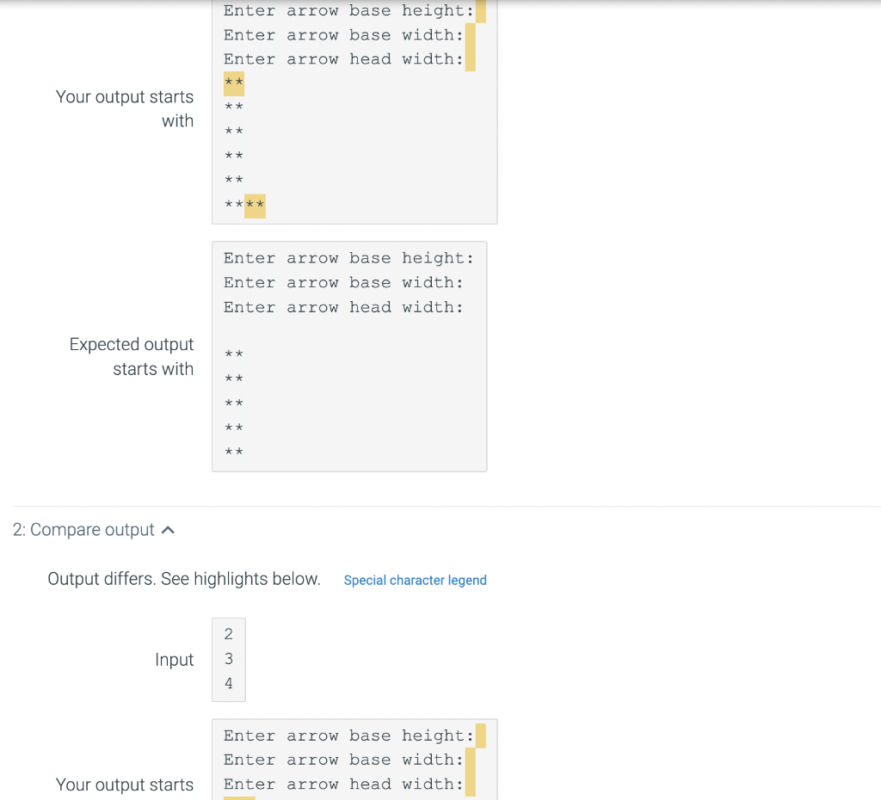Click the 'Your output starts with' panel
The height and width of the screenshot is (800, 881).
click(354, 112)
